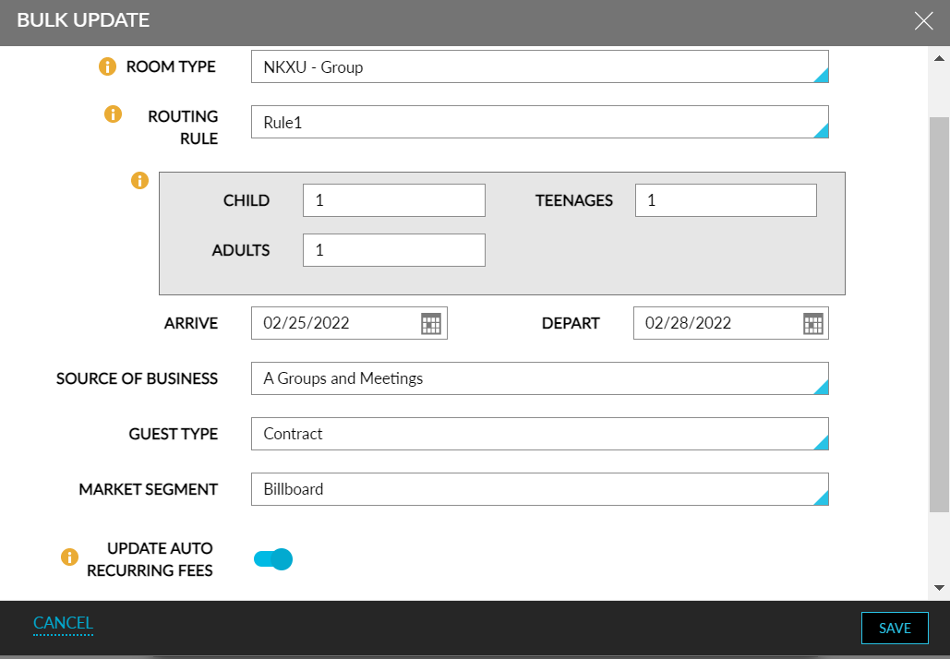Open the calendar picker for the Arrive date
Screen dimensions: 950x659
[x=432, y=323]
